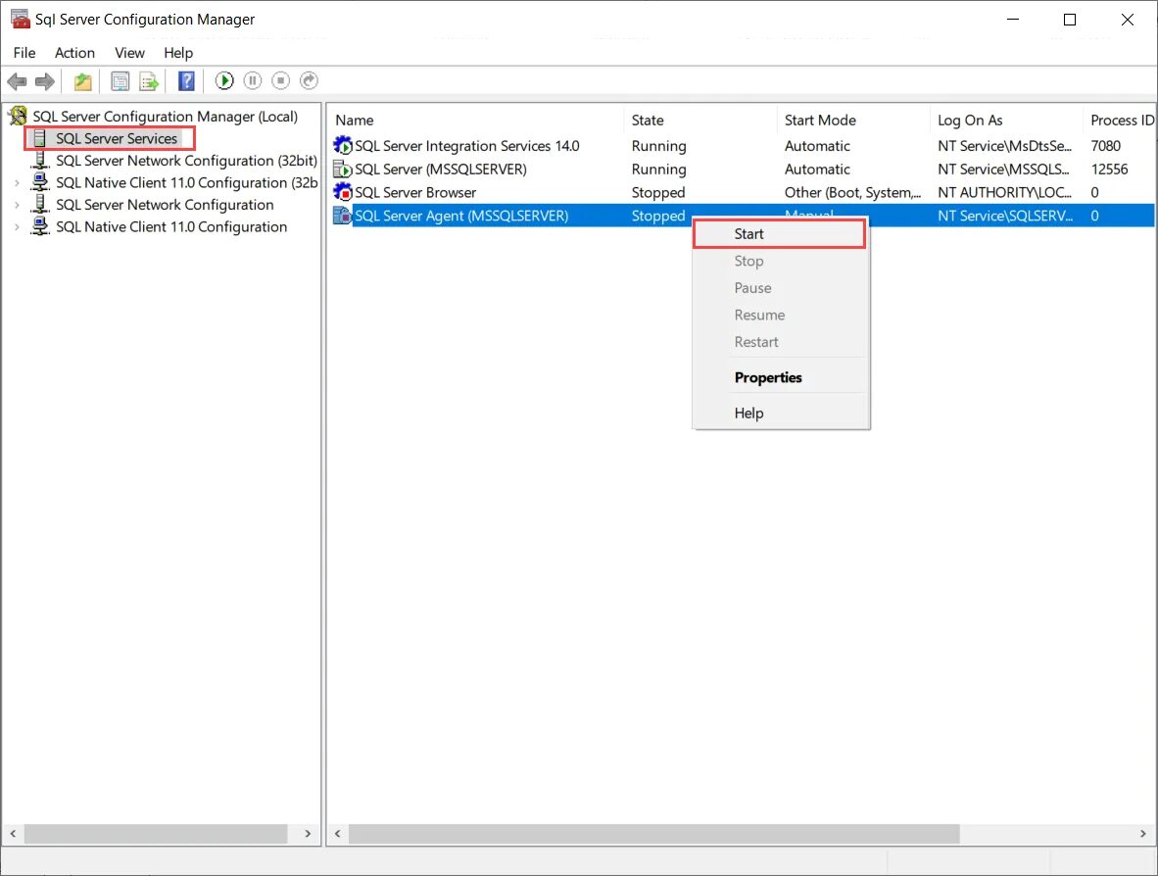Click the Restart Service toolbar icon

(x=309, y=80)
